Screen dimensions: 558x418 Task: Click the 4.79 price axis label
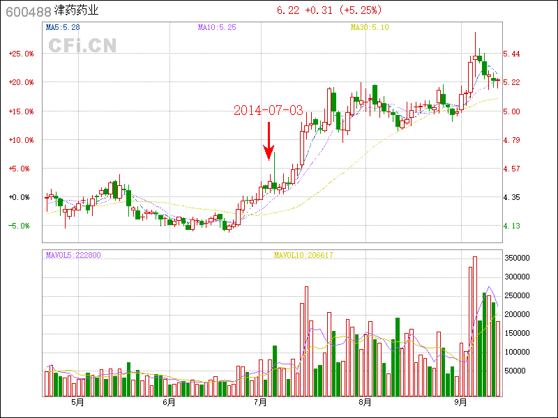[511, 140]
